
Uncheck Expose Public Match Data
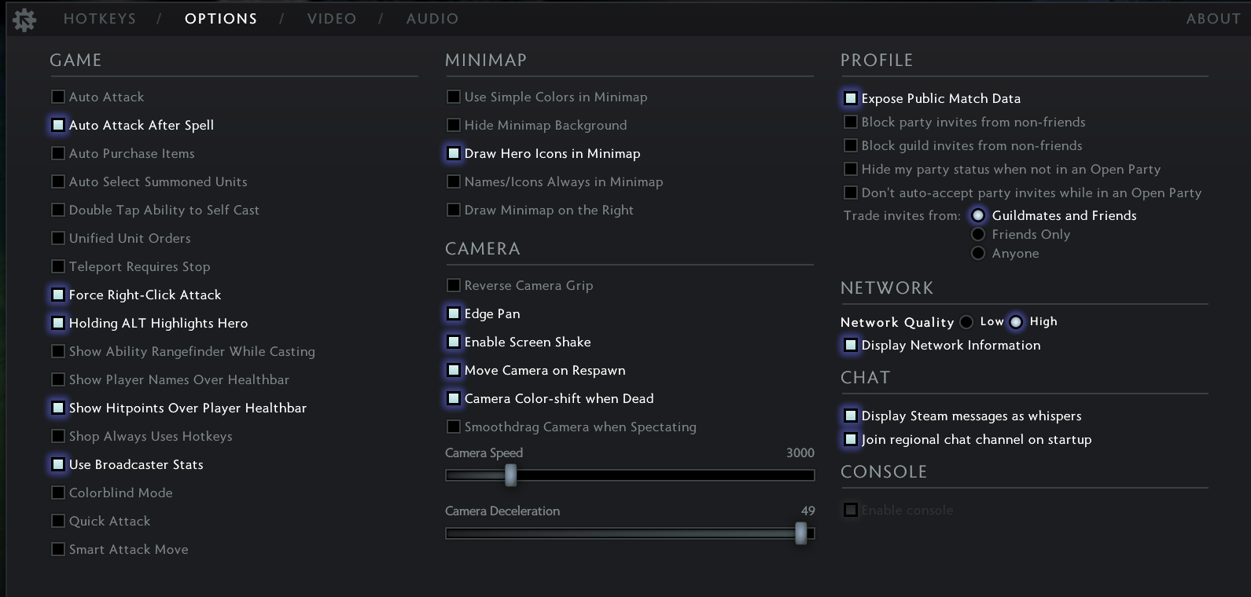click(851, 98)
